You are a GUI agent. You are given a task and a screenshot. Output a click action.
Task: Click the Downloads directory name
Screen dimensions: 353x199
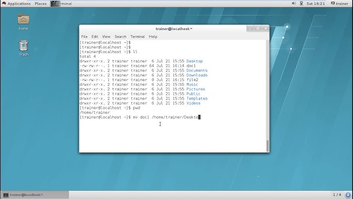(x=197, y=75)
